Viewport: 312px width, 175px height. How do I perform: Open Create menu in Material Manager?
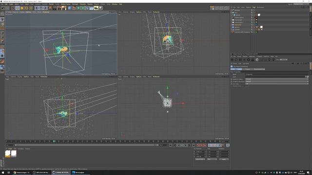pos(10,149)
